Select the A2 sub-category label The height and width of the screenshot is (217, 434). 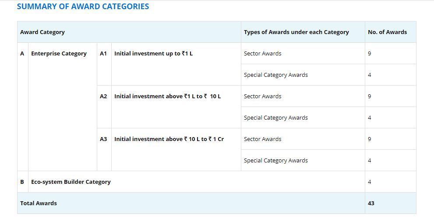pos(103,96)
